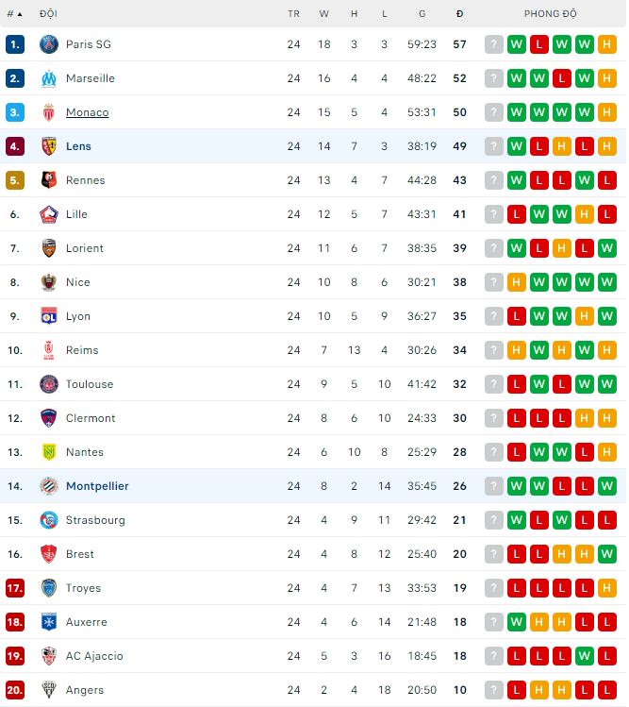The image size is (629, 707).
Task: Click Nice's orange H draw badge
Action: (x=517, y=282)
